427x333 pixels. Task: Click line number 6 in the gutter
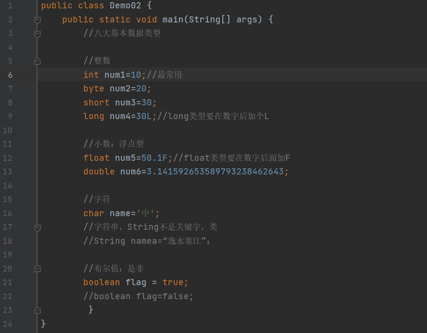click(10, 75)
